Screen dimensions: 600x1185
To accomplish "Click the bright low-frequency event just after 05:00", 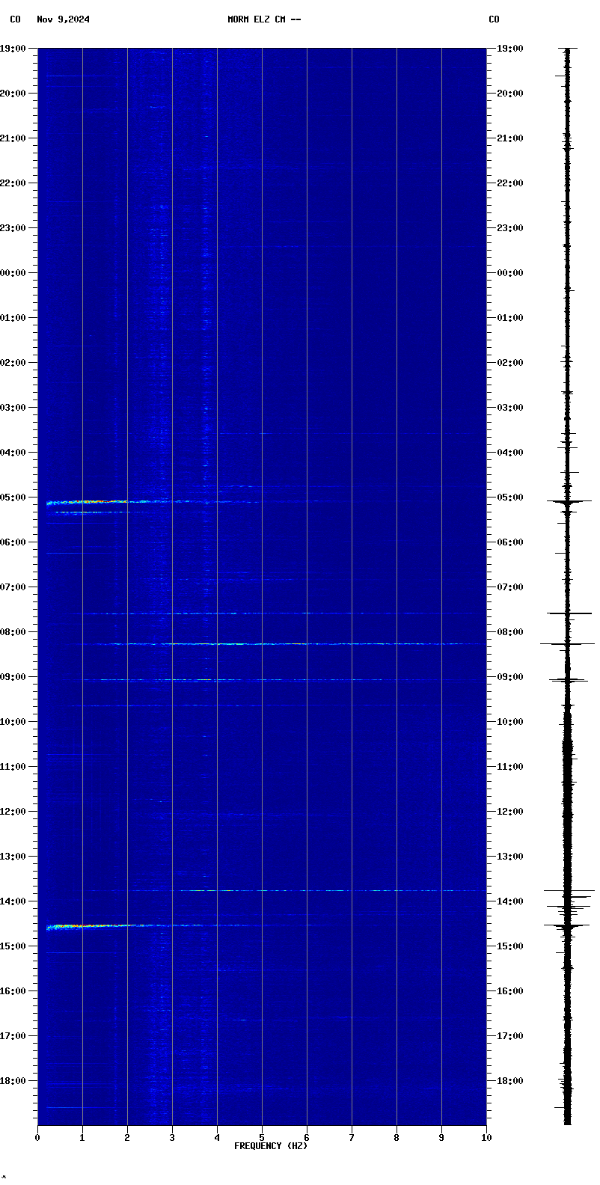I will [82, 502].
